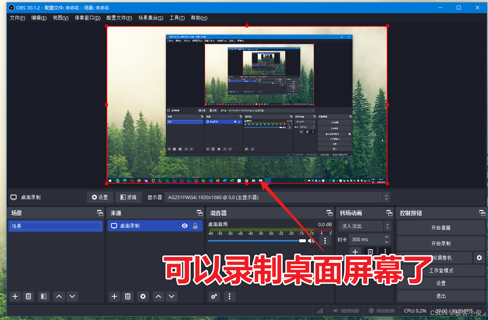Screen dimensions: 488x320
Task: Move the 桌面录制 source up
Action: click(158, 296)
